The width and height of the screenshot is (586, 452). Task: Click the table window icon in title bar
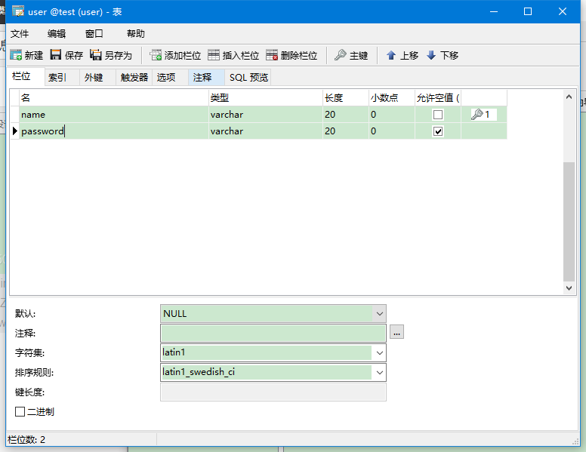click(x=18, y=11)
